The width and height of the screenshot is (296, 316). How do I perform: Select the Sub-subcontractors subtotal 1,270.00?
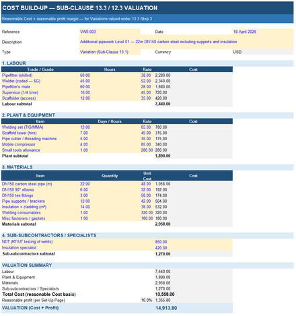(163, 254)
